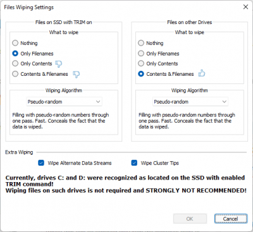The image size is (253, 232).
Task: Click 'Files Wiping Settings' title text
Action: click(29, 8)
